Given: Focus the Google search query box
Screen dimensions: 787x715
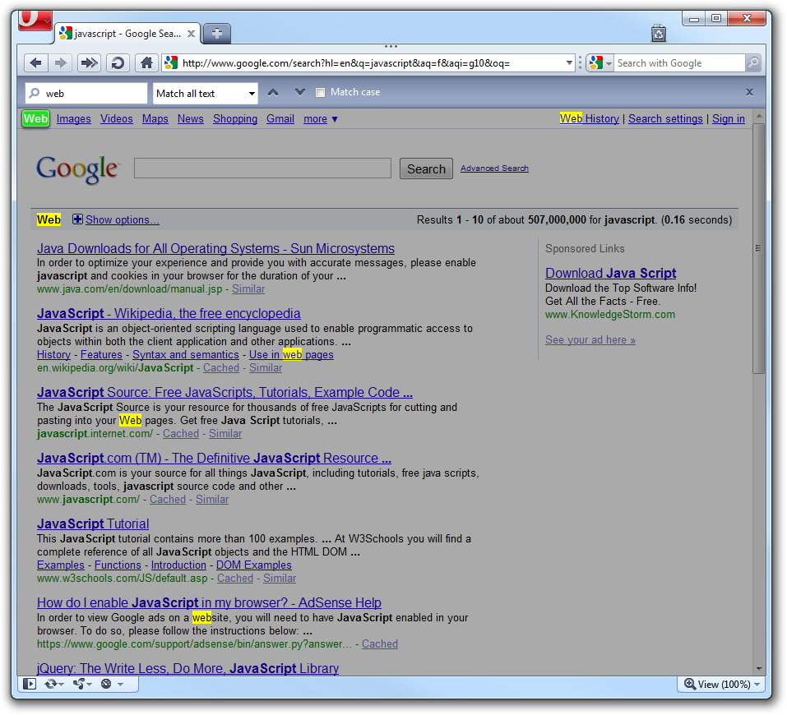Looking at the screenshot, I should point(262,168).
